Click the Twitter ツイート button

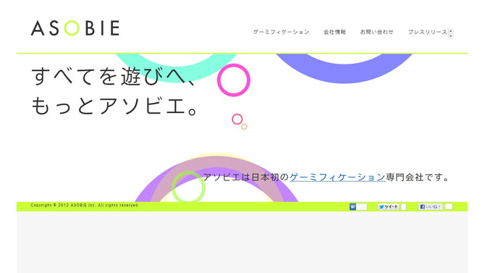(x=388, y=207)
